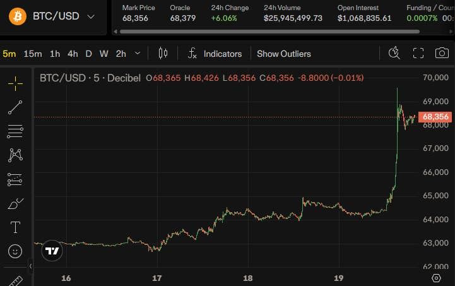Open the candlestick chart type menu

(163, 53)
